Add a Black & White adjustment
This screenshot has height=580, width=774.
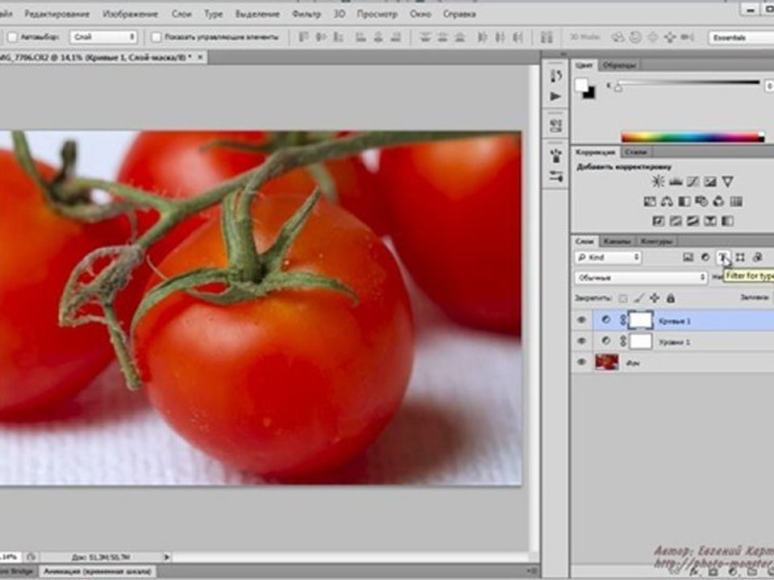(x=685, y=201)
